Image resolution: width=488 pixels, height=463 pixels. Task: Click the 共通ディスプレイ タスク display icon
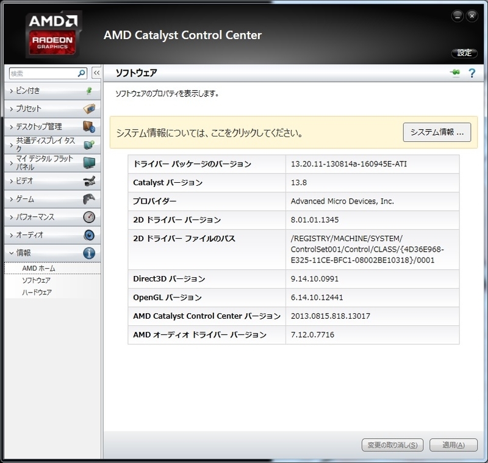click(x=89, y=145)
